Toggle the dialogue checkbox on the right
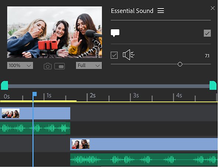 pyautogui.click(x=207, y=33)
